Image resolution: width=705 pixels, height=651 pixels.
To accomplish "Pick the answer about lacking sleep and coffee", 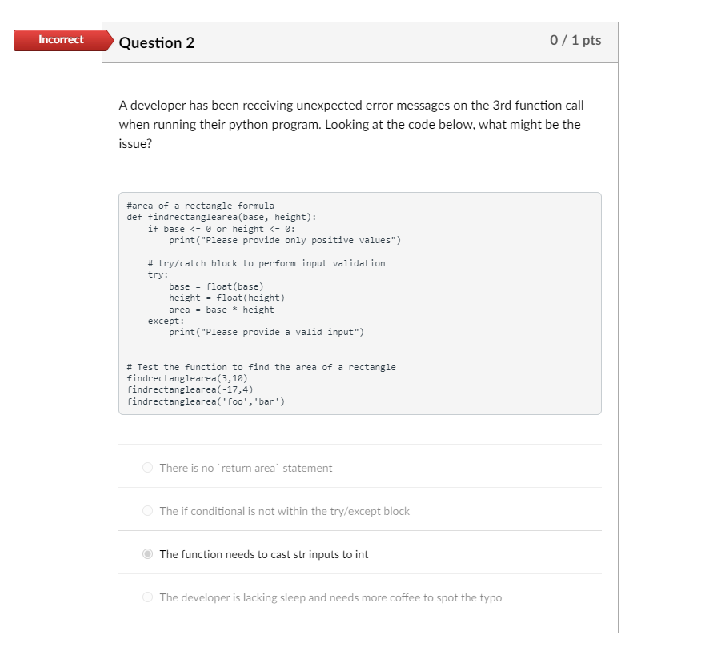I will tap(330, 597).
